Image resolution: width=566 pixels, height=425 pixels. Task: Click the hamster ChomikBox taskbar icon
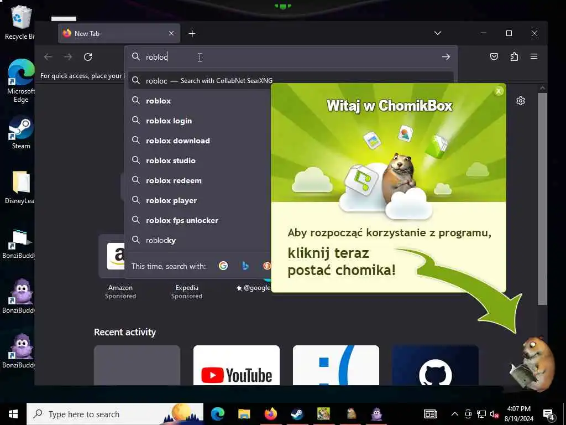tap(351, 413)
